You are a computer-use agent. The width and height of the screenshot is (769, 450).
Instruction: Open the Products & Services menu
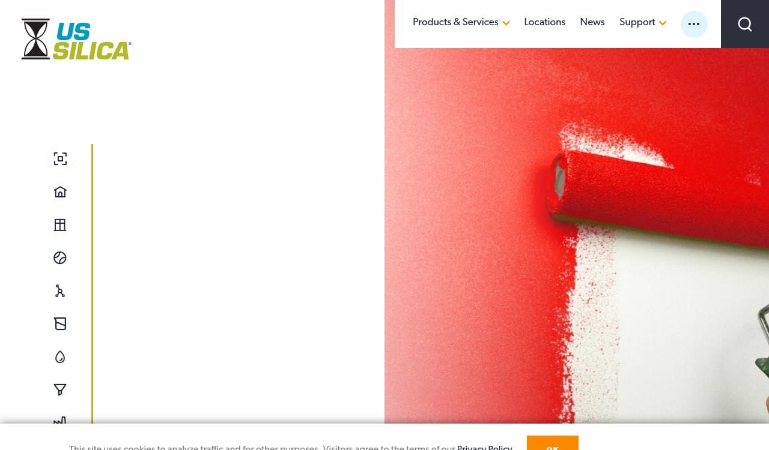coord(455,22)
